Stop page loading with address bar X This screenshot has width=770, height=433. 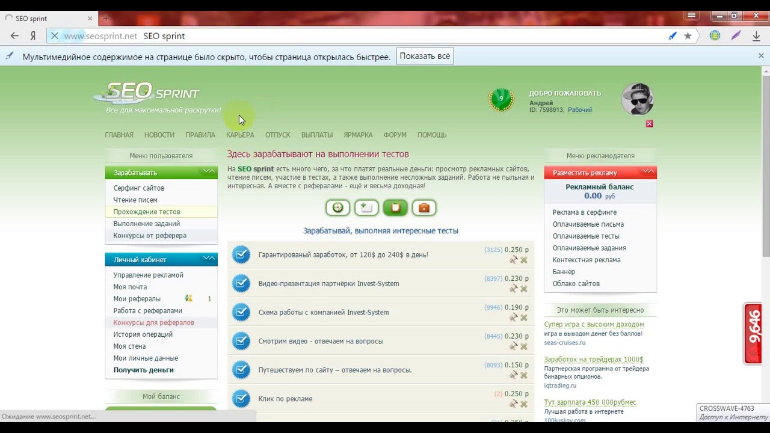click(54, 36)
